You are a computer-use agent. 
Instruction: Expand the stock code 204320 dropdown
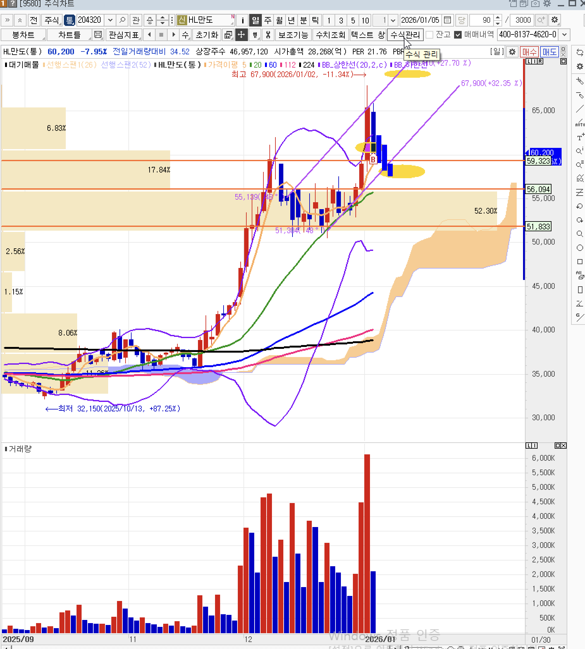click(x=110, y=20)
